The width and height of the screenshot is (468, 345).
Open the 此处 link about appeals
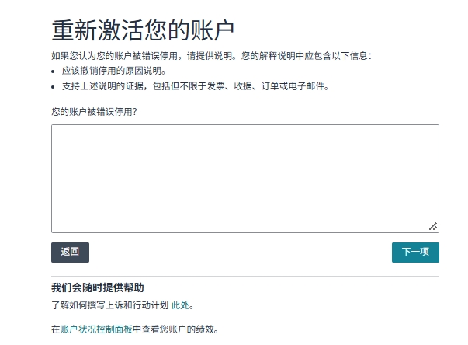point(180,305)
